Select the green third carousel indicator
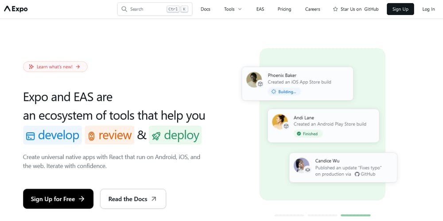 pyautogui.click(x=355, y=215)
